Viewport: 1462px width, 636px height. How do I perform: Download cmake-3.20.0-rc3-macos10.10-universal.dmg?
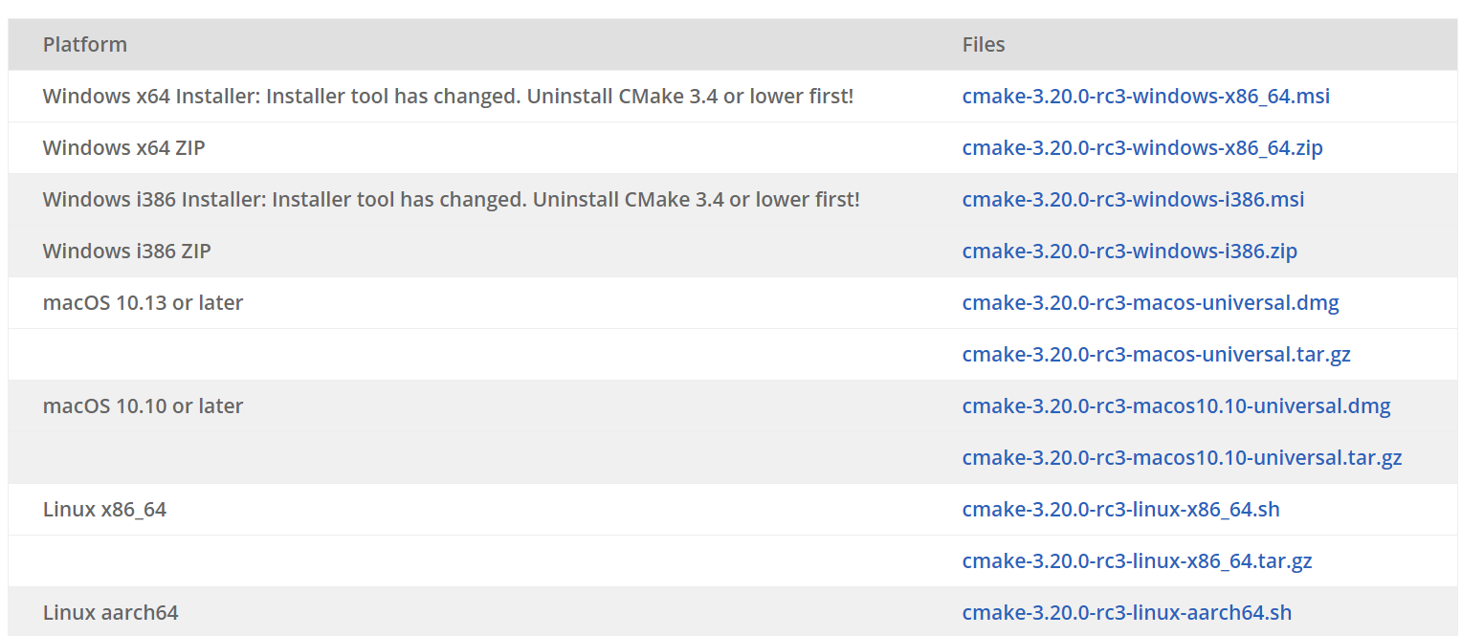coord(1177,406)
